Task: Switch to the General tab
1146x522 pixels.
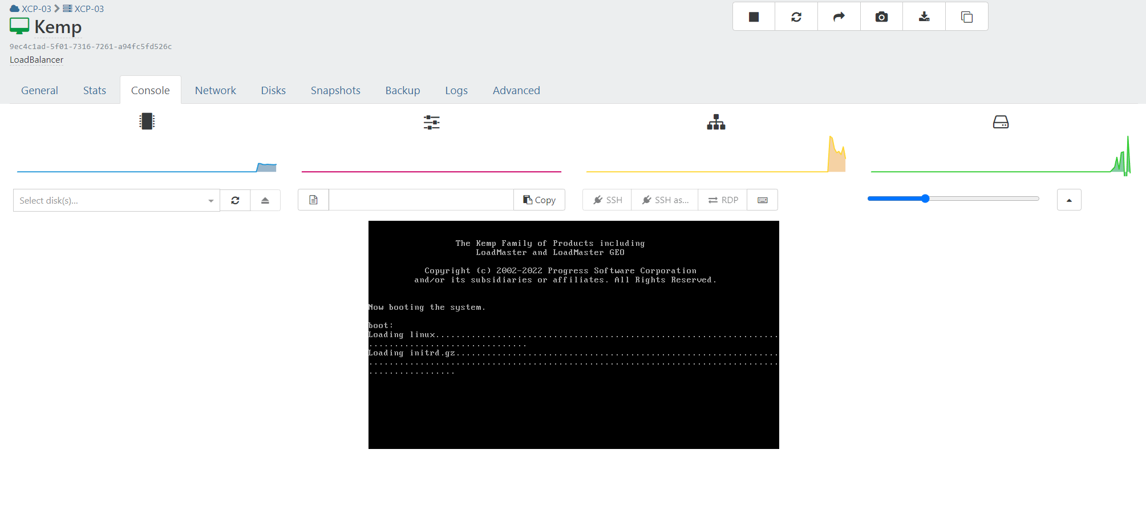Action: point(39,90)
